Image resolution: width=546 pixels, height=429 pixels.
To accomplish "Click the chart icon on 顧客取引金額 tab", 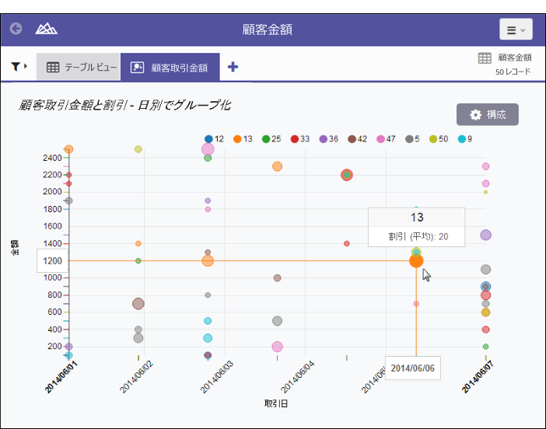I will coord(137,68).
